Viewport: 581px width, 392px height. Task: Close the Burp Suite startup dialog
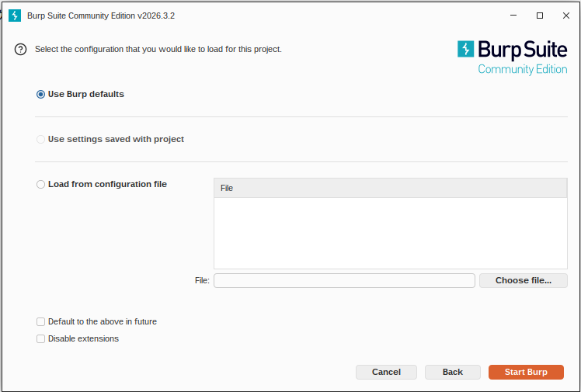point(565,16)
